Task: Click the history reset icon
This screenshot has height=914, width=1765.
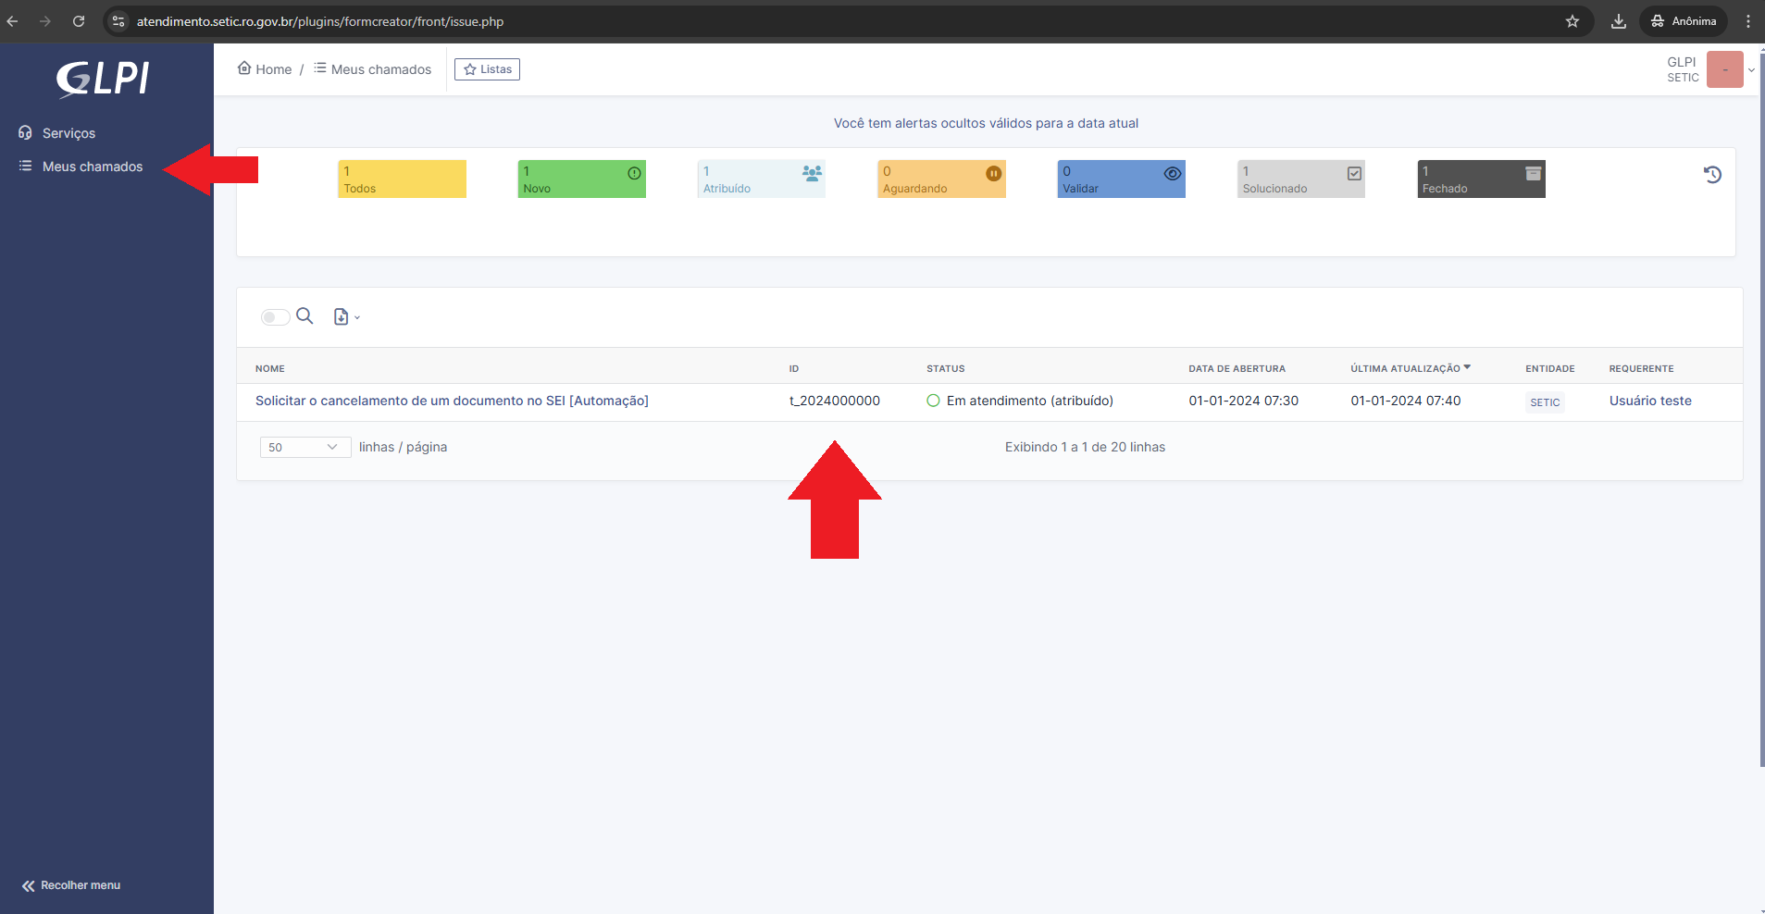Action: click(x=1712, y=175)
